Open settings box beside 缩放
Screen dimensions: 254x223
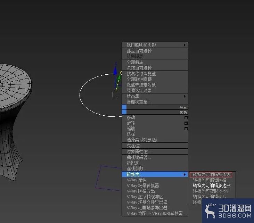point(186,129)
